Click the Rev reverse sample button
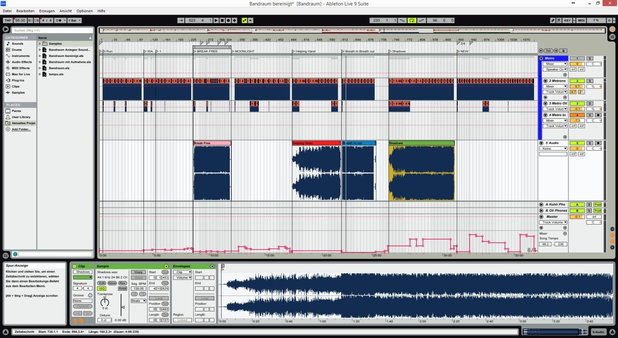Image resolution: width=618 pixels, height=338 pixels. point(123,283)
